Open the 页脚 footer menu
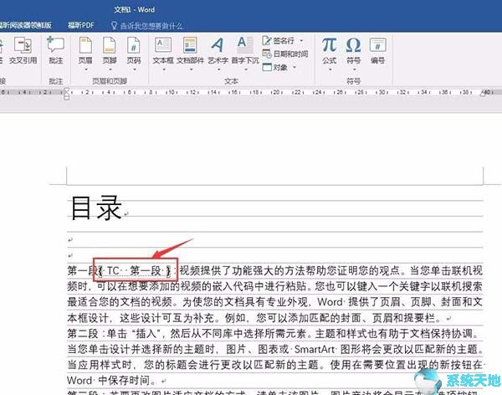Screen dimensions: 502x395 click(x=110, y=50)
